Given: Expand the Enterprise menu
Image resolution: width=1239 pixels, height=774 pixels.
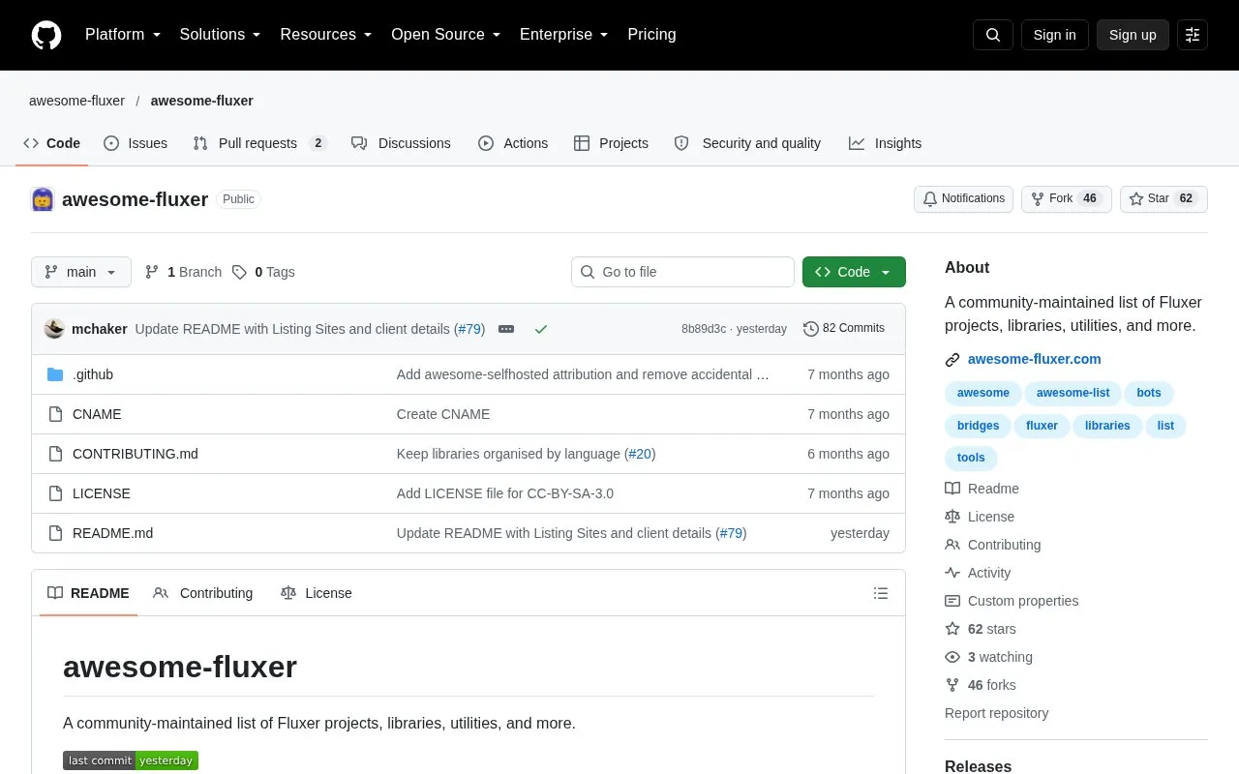Looking at the screenshot, I should 564,35.
